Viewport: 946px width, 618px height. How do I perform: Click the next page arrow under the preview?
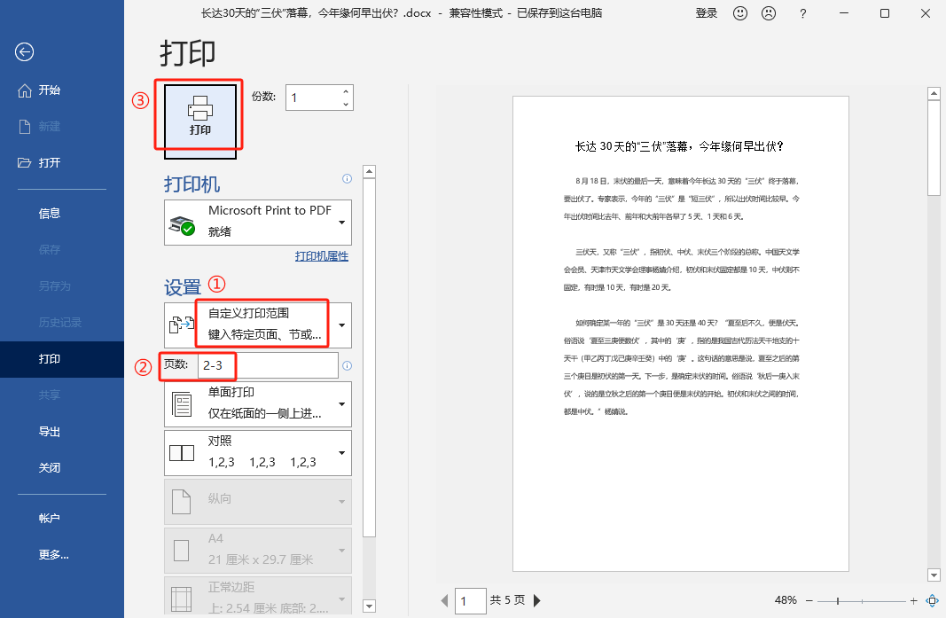pos(538,600)
